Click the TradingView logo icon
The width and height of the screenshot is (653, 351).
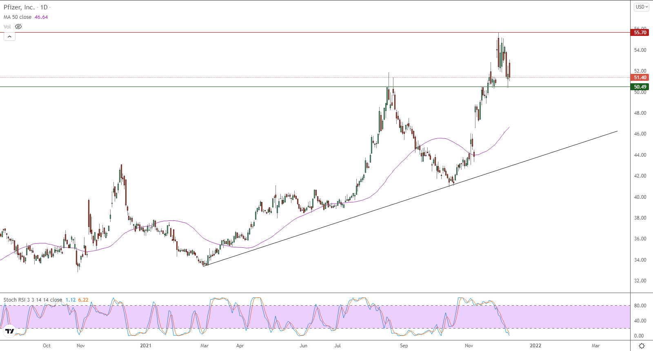[x=9, y=331]
